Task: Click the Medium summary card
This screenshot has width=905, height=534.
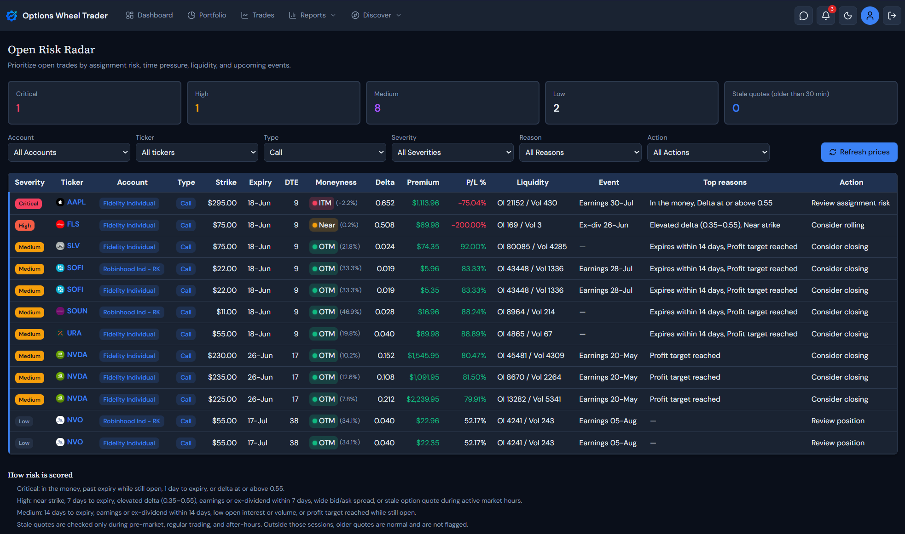Action: [452, 103]
